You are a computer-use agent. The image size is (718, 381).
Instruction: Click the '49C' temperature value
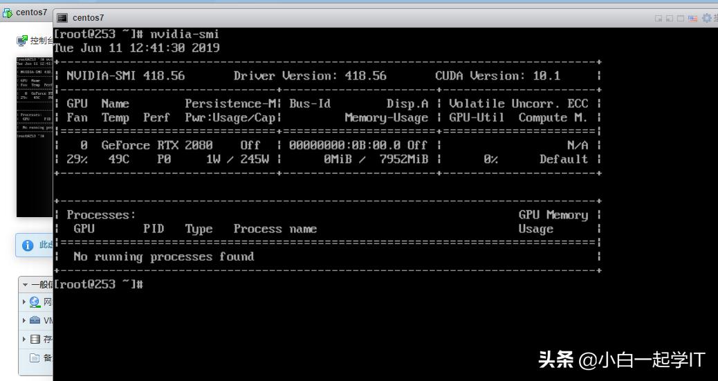(x=119, y=159)
